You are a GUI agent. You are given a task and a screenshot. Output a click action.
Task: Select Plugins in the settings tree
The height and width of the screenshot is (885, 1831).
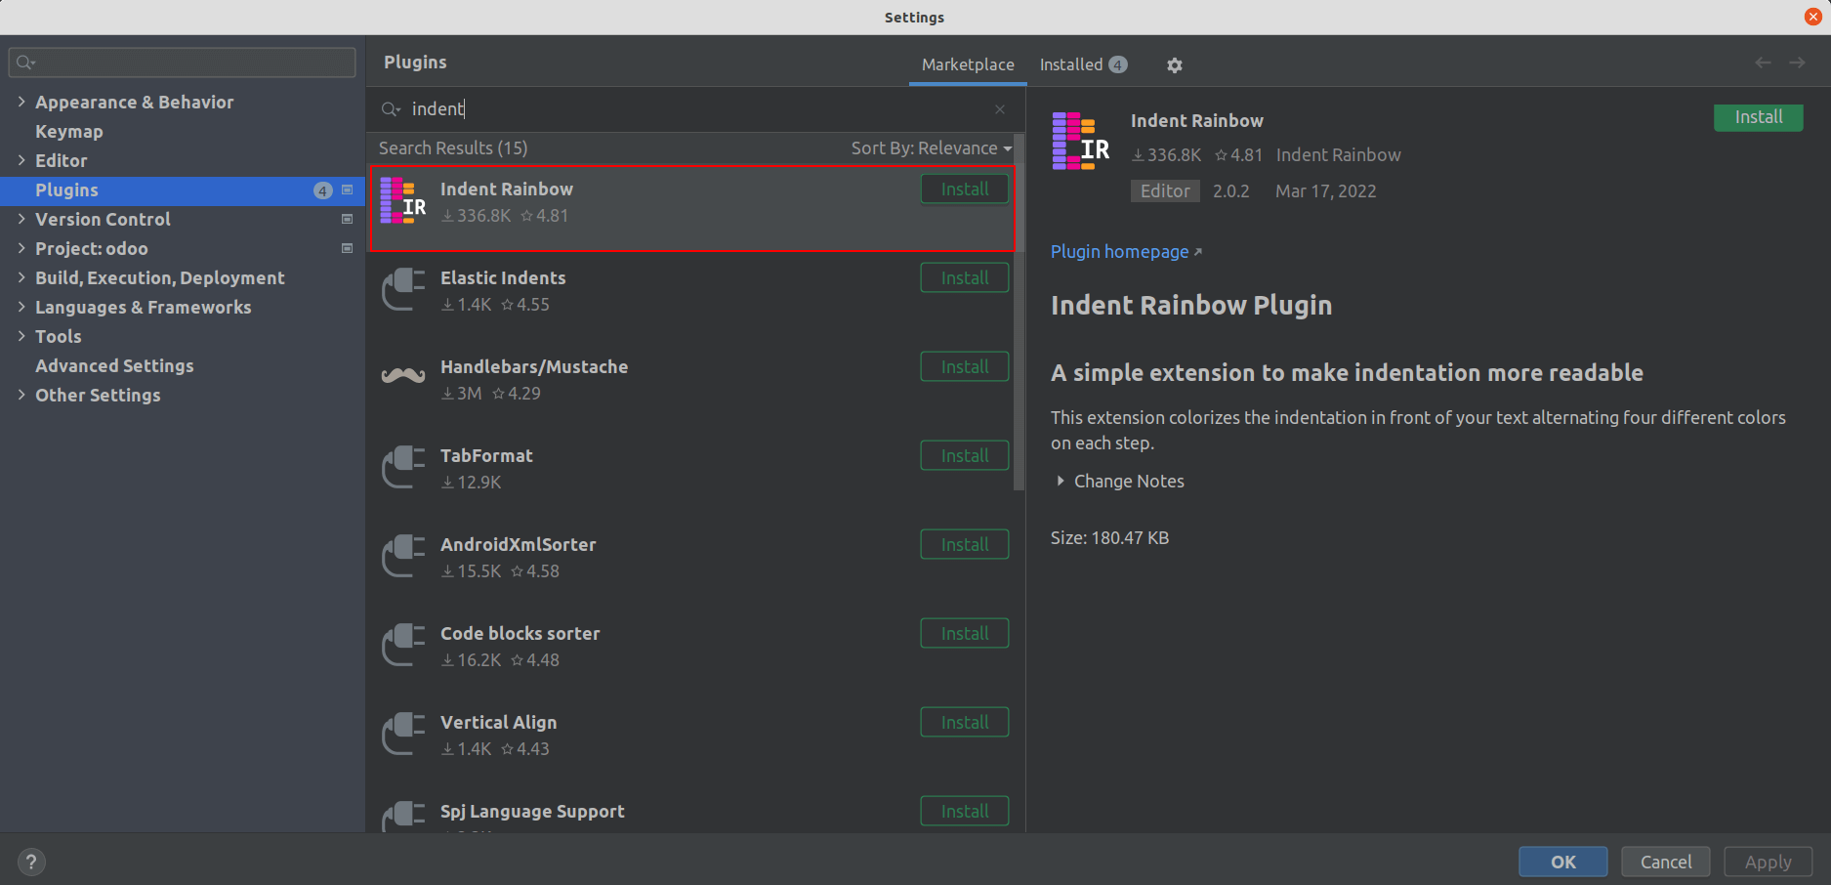(x=183, y=190)
